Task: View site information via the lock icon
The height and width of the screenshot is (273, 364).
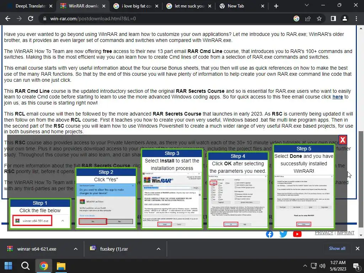Action: click(x=44, y=18)
